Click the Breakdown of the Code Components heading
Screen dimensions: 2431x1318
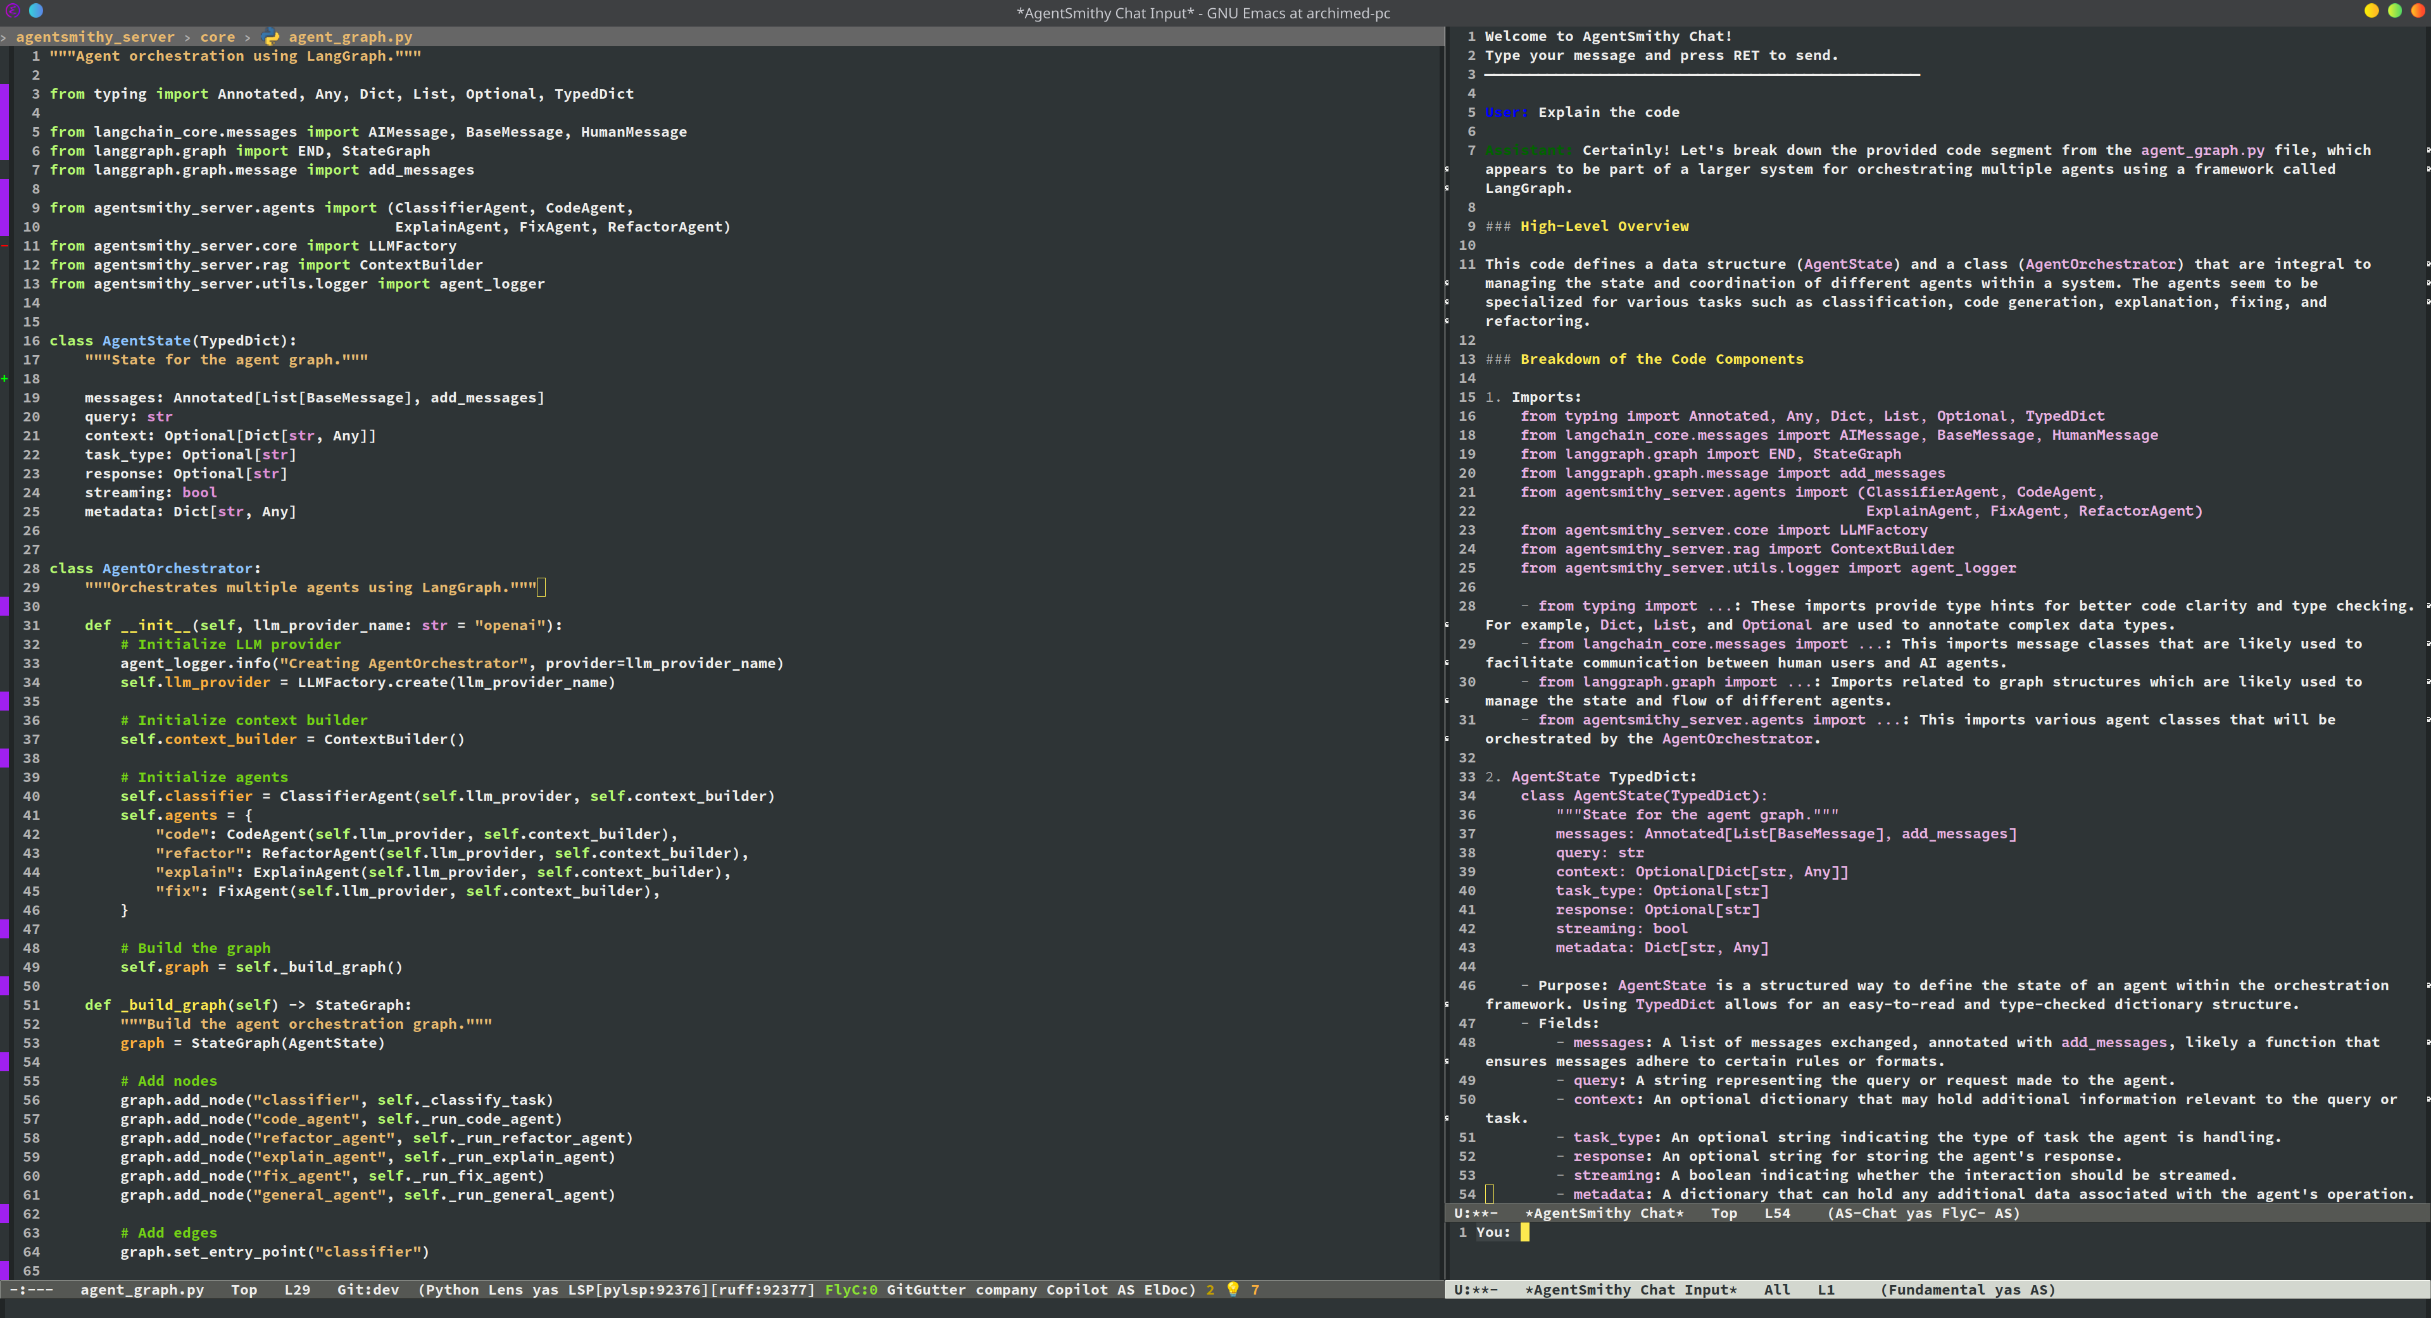(x=1662, y=359)
